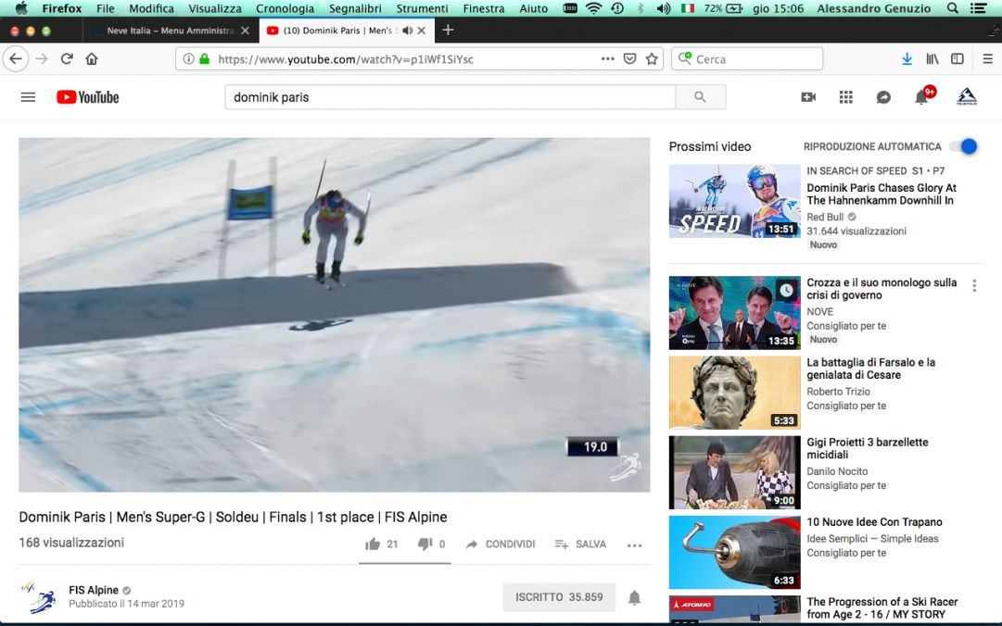Click the Firefox Cerca search box

[x=747, y=58]
